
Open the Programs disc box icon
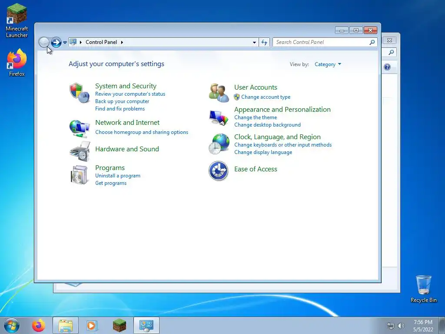tap(79, 175)
